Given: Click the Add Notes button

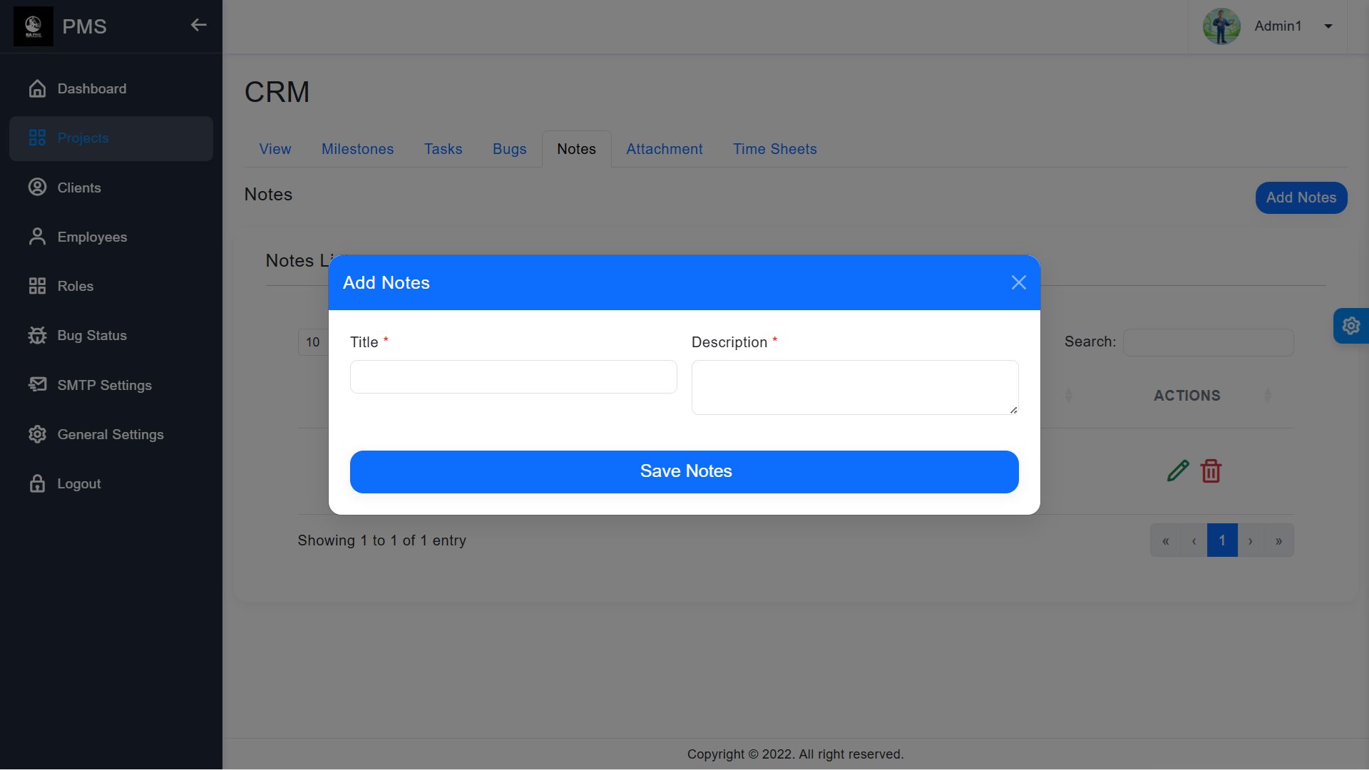Looking at the screenshot, I should [x=1301, y=197].
